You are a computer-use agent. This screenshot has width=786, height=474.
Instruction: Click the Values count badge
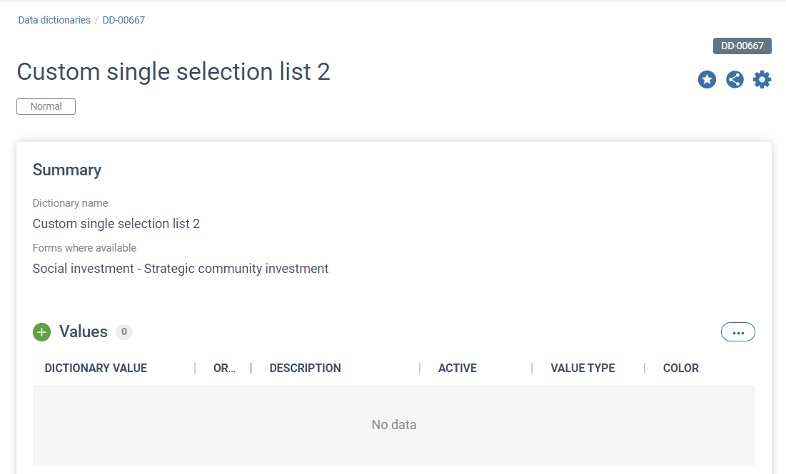tap(124, 332)
